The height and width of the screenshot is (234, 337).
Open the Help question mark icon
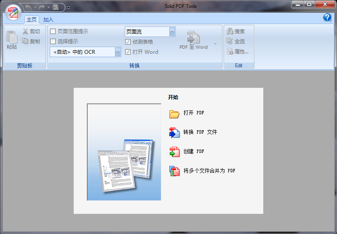tap(327, 17)
